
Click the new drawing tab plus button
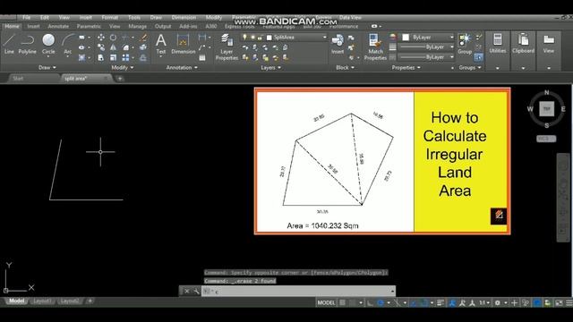pos(120,79)
